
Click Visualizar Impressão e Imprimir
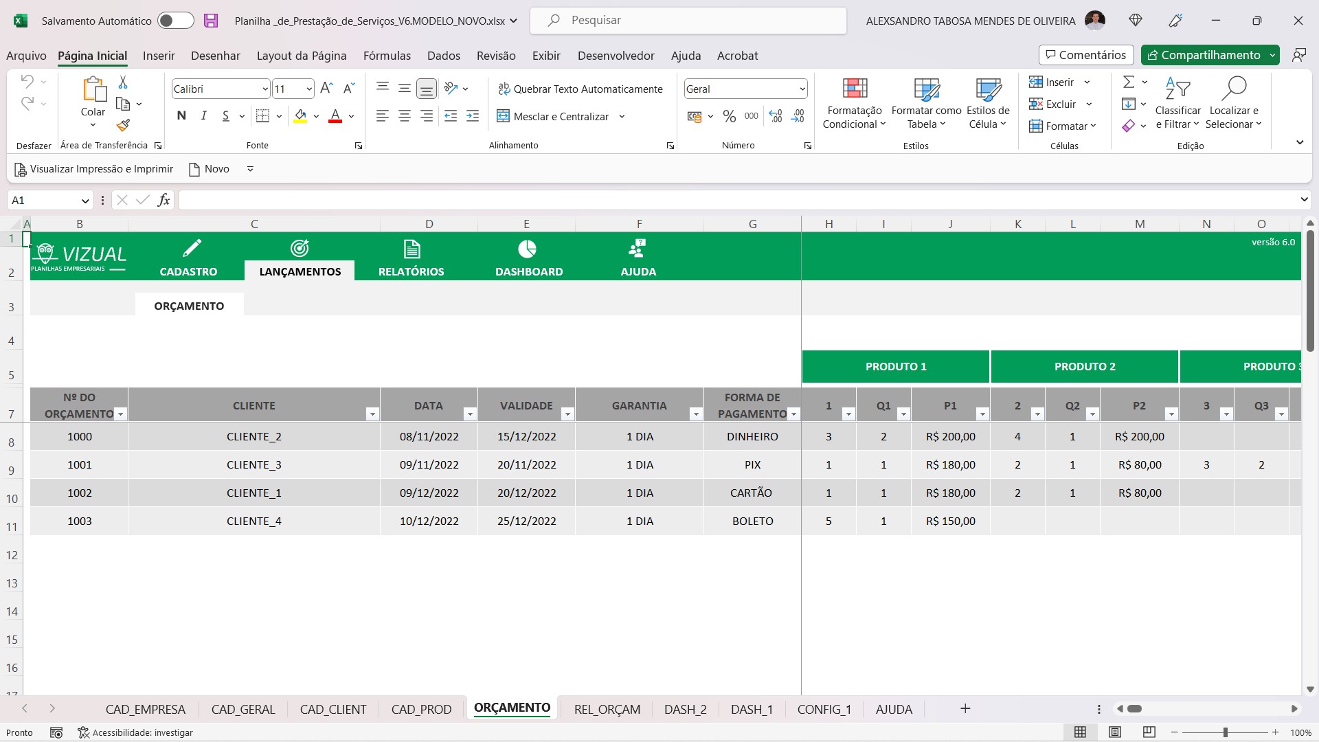click(94, 169)
